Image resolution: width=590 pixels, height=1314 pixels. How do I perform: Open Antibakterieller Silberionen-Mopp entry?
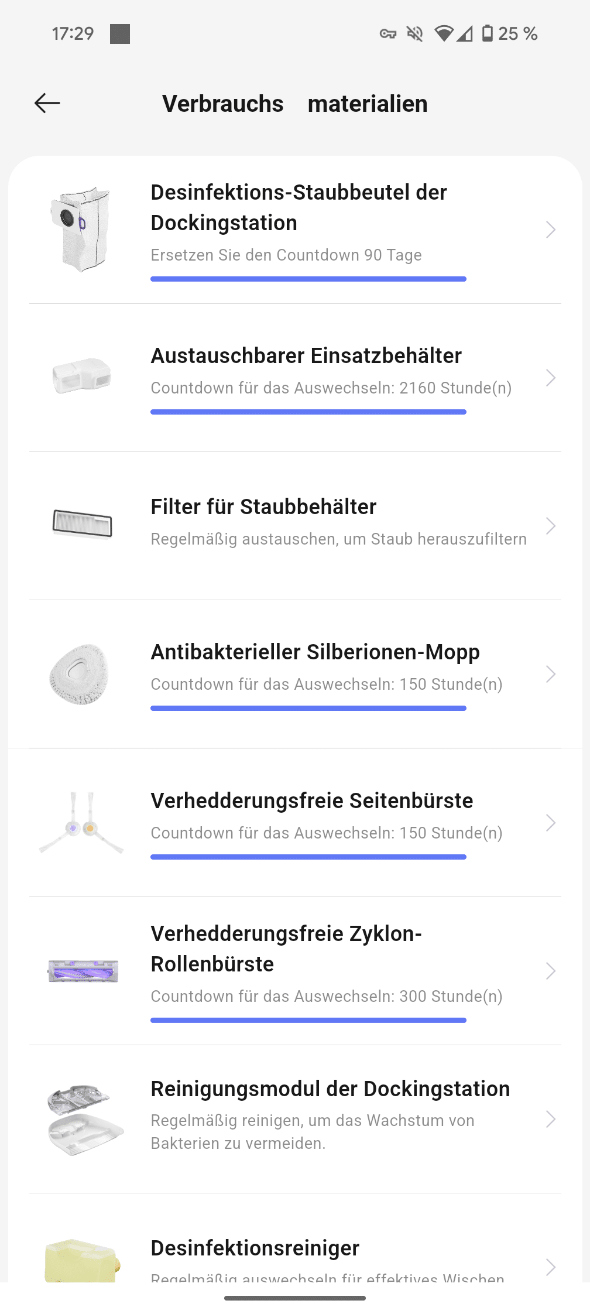pyautogui.click(x=315, y=652)
